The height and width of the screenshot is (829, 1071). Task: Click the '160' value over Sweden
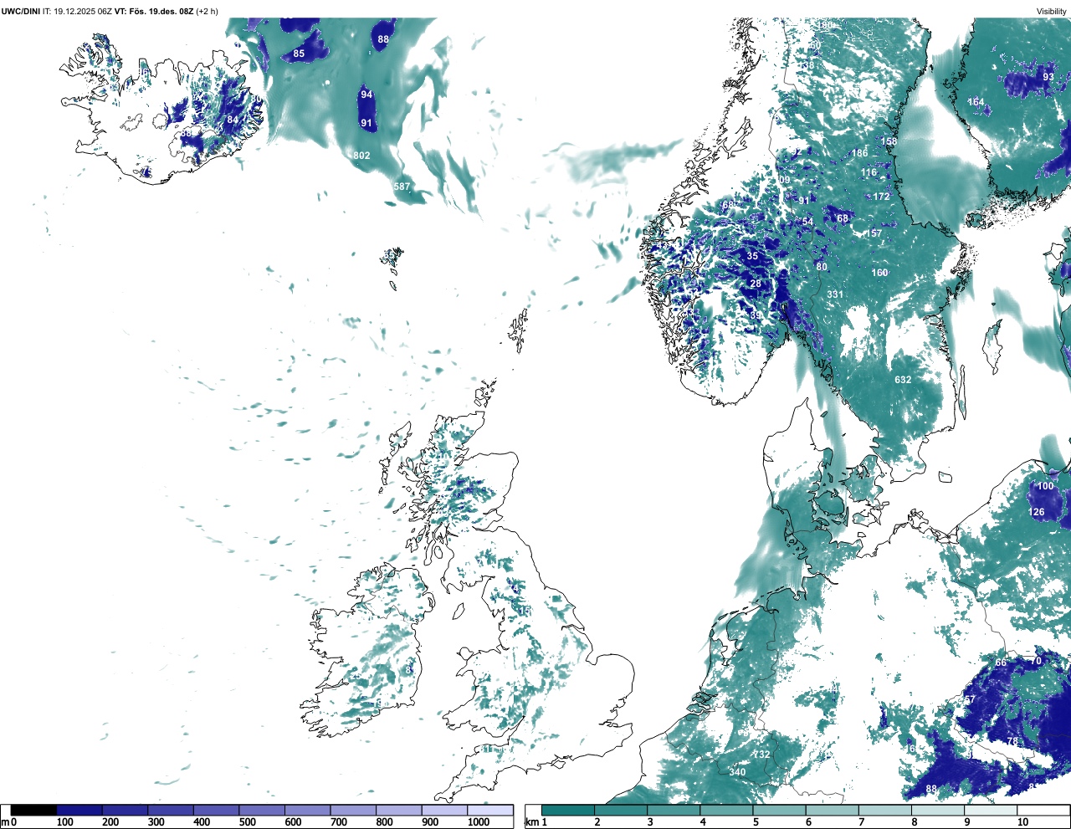click(879, 273)
